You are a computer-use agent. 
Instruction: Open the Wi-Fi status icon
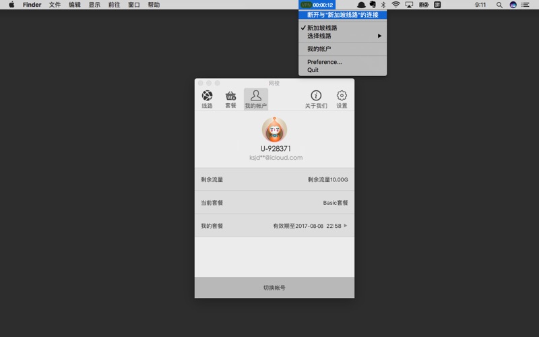(x=395, y=5)
